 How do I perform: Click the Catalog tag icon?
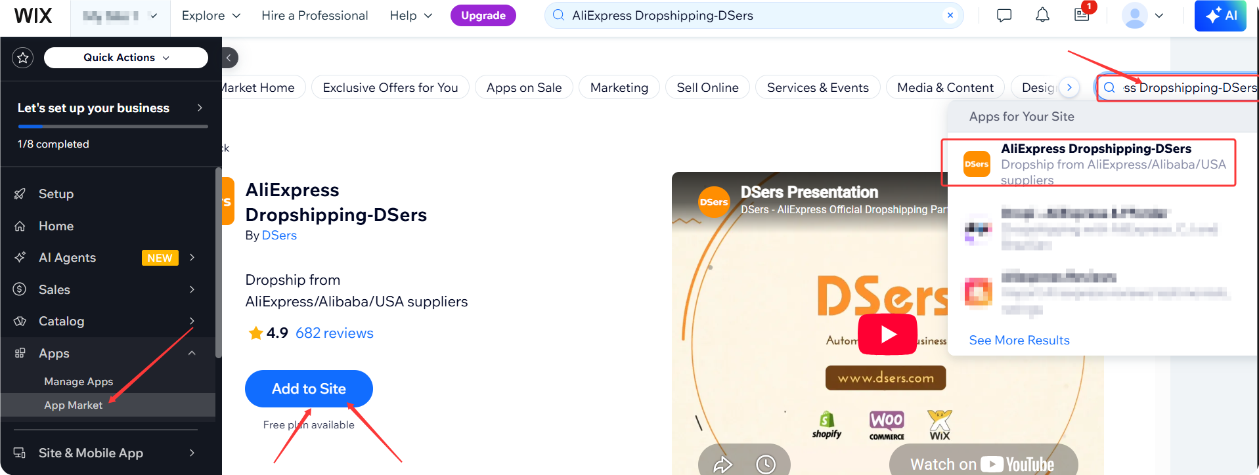coord(20,321)
